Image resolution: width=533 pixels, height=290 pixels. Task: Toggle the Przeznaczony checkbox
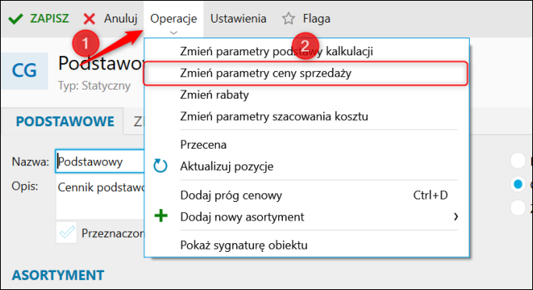coord(67,233)
